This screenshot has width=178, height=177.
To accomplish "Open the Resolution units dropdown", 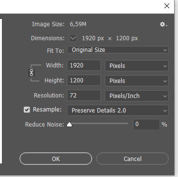I will point(137,96).
